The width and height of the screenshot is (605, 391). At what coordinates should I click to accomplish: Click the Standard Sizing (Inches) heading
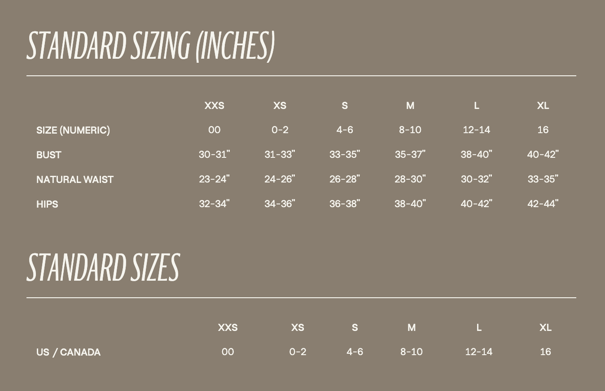(151, 46)
